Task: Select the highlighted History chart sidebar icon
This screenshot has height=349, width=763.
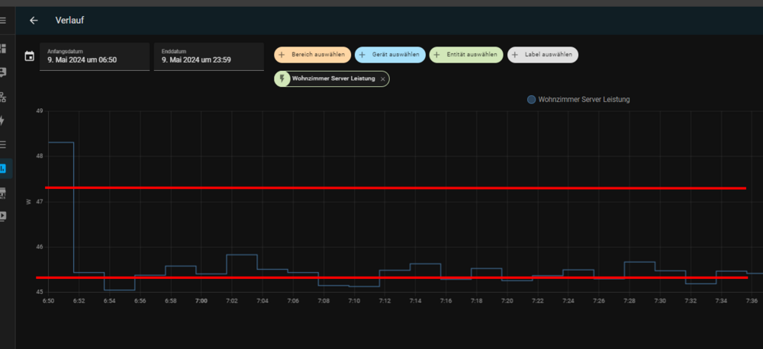Action: click(3, 168)
